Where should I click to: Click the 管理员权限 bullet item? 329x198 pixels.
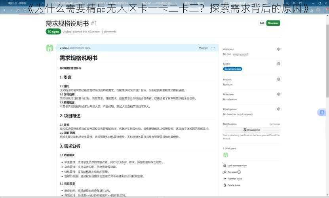[105, 176]
